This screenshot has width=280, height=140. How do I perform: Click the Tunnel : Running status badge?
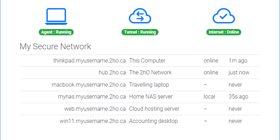[140, 32]
